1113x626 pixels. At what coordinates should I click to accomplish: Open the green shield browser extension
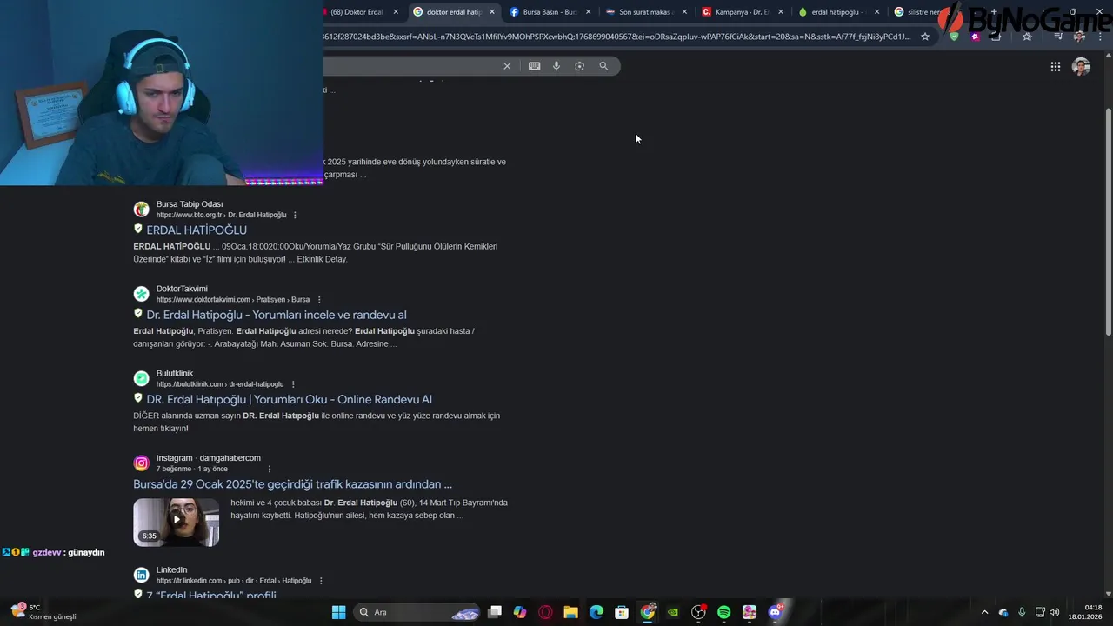pos(954,37)
